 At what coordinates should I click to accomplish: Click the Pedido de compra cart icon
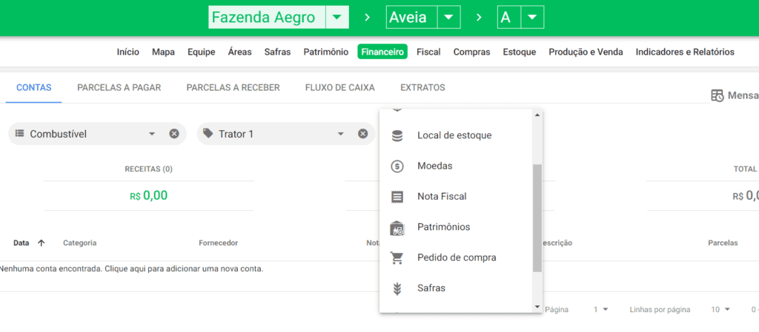click(x=397, y=258)
